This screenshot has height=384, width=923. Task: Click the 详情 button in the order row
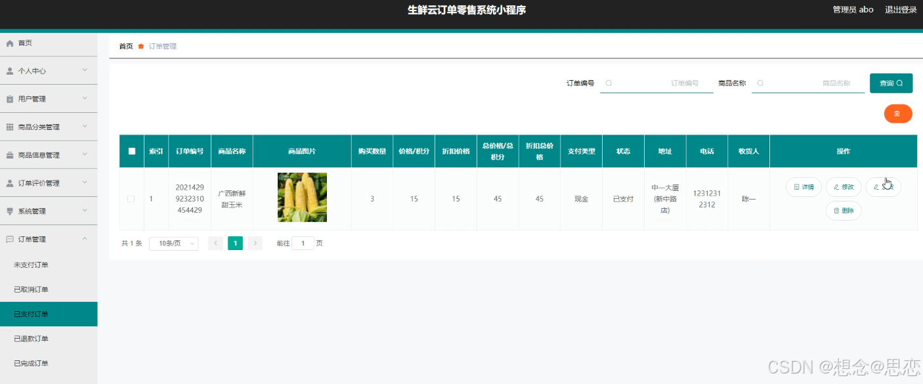(804, 187)
